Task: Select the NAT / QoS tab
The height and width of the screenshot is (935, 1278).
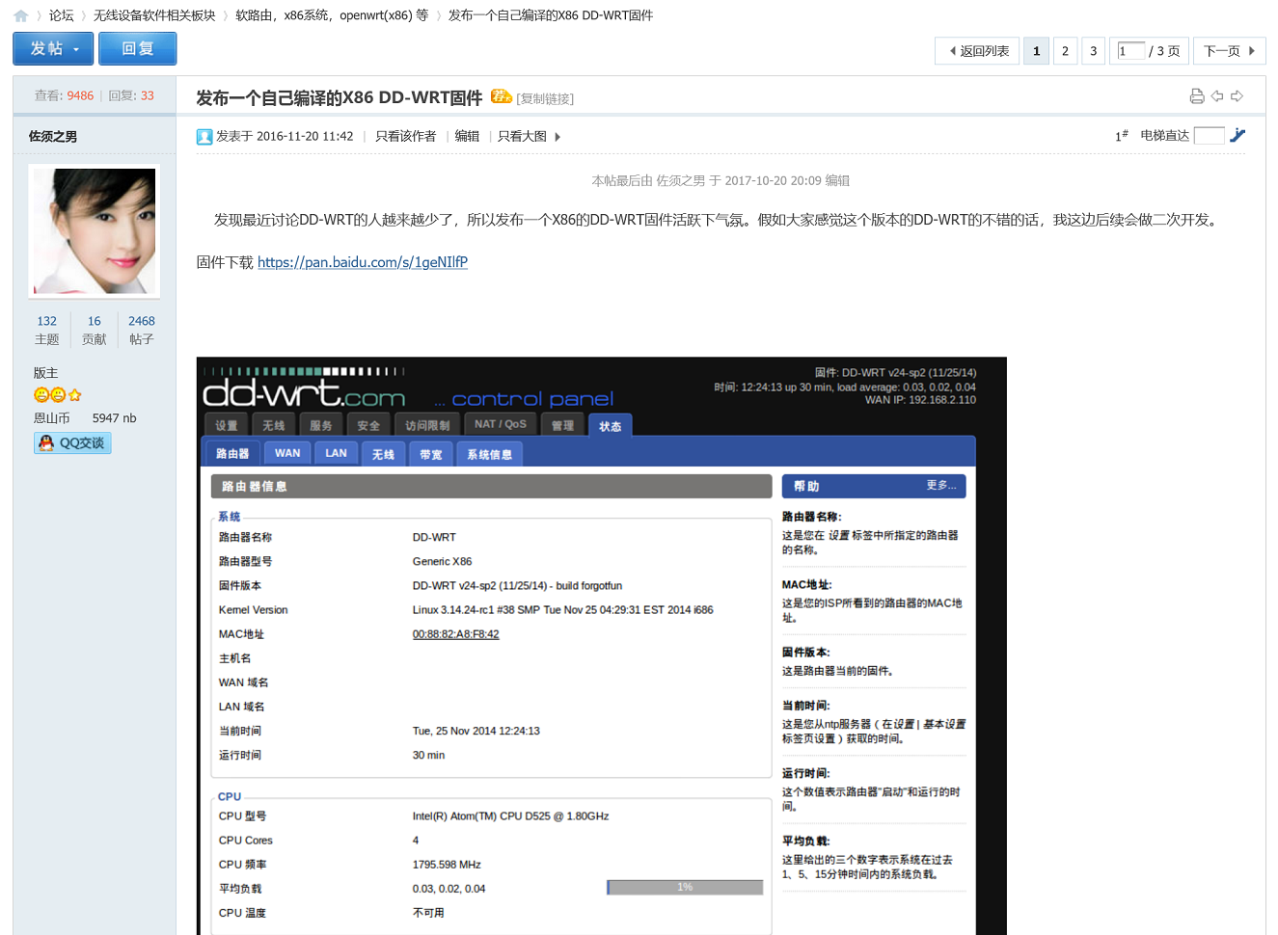Action: point(501,424)
